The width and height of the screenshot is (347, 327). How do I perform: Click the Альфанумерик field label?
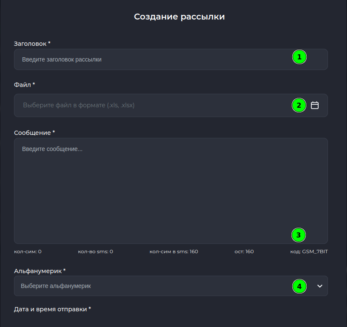[35, 270]
